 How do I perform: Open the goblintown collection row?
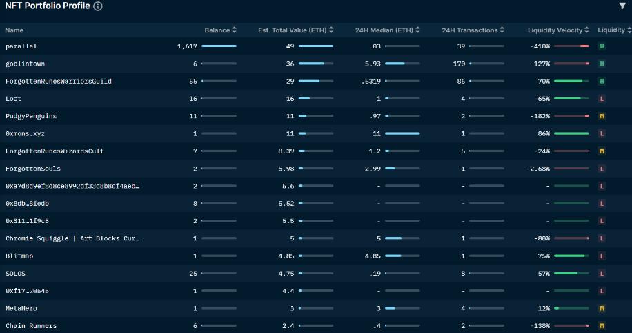25,64
